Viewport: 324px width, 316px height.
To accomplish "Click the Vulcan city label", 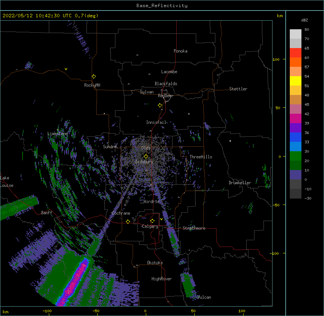I will tap(204, 297).
